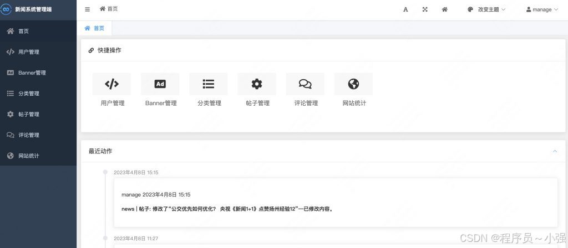This screenshot has height=248, width=568.
Task: Switch to the 首页 page tab
Action: click(94, 28)
